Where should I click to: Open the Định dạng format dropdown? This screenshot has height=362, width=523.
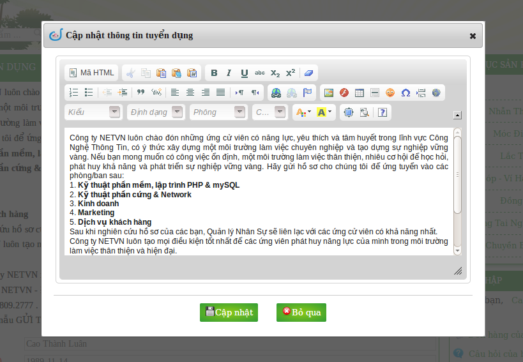156,112
